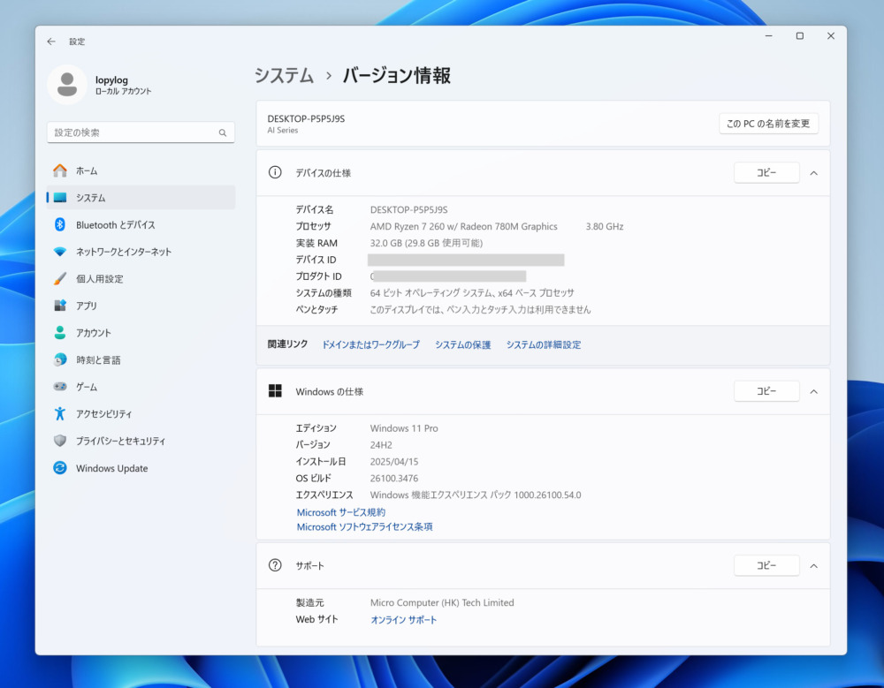Screen dimensions: 884x688
Task: Click the info icon beside デバイスの仕様
Action: pos(275,172)
